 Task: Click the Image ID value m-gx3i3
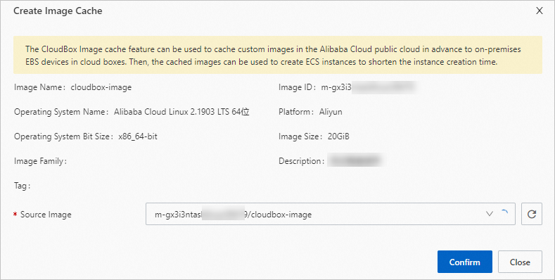[x=336, y=87]
